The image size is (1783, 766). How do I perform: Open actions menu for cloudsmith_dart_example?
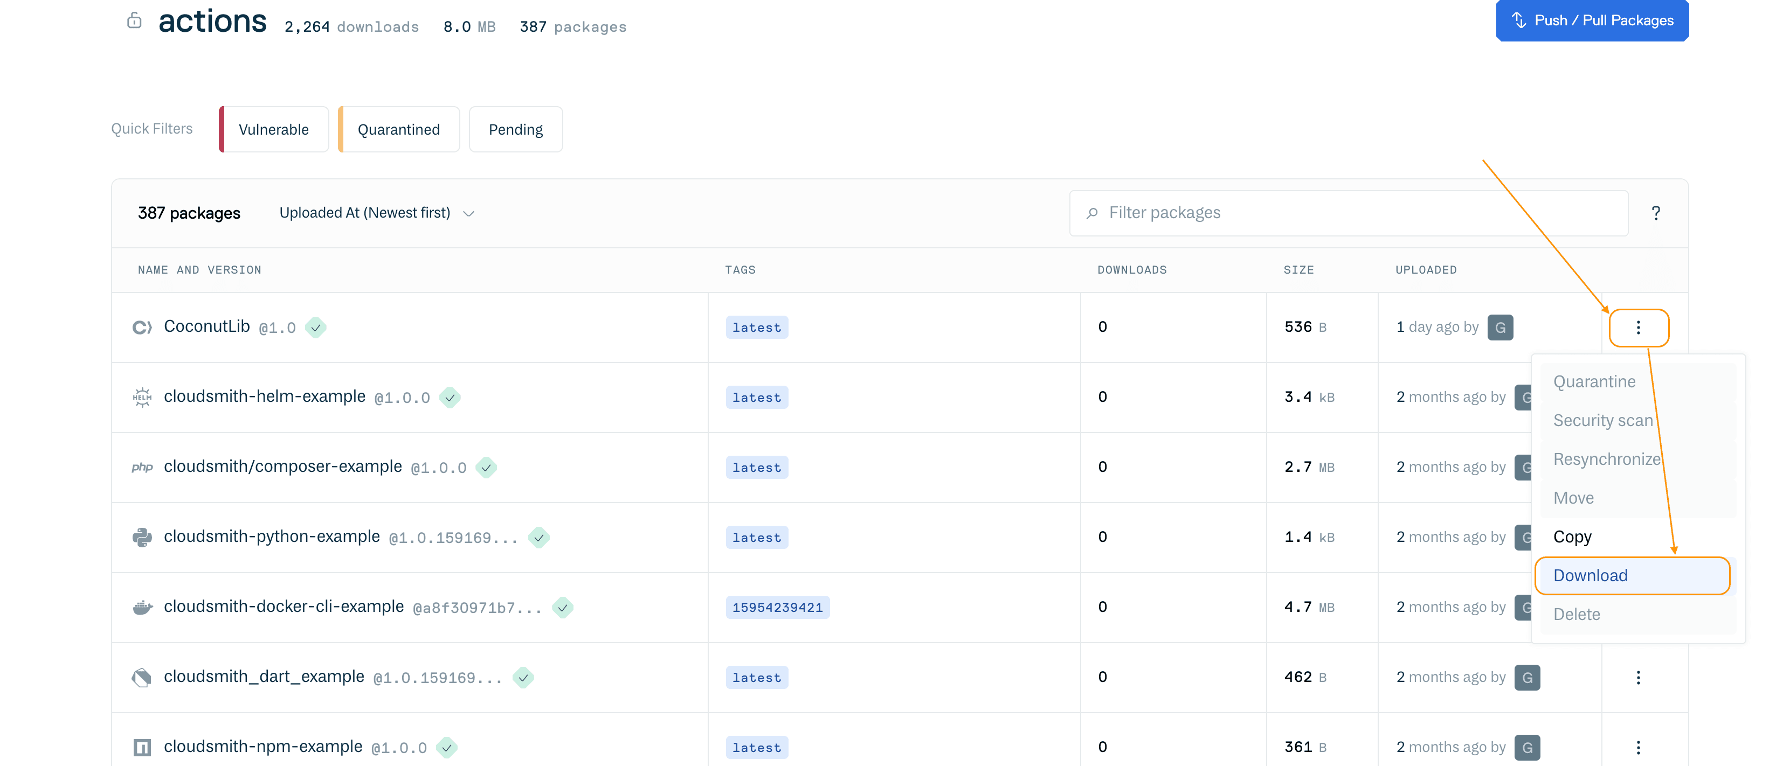(1639, 678)
